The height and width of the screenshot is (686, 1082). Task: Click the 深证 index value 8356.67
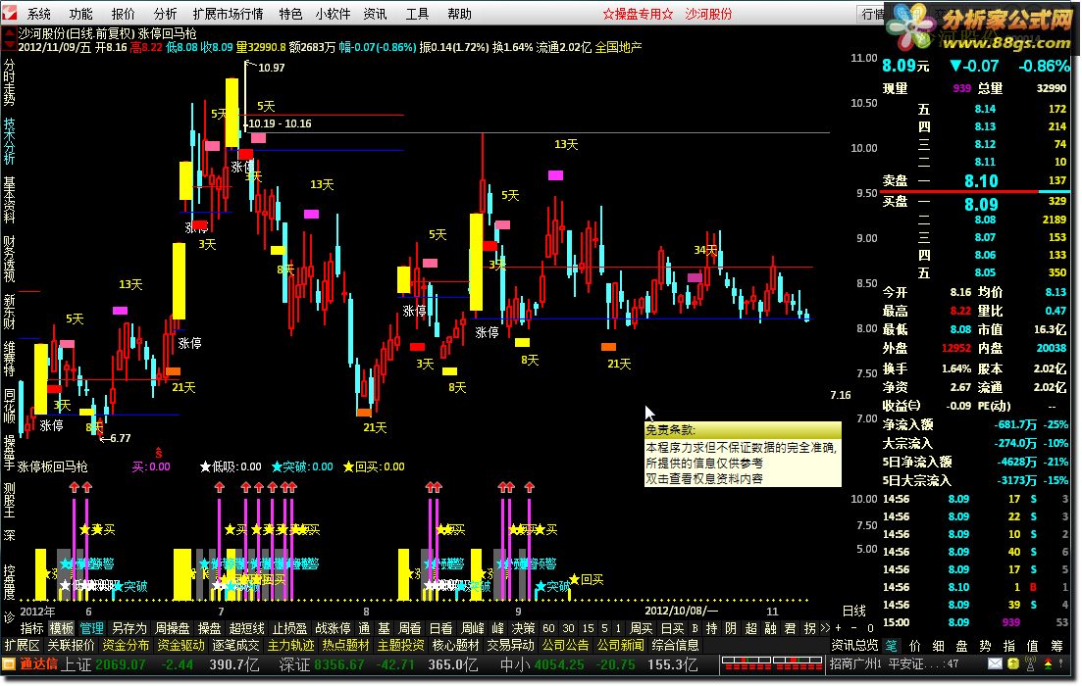pyautogui.click(x=338, y=664)
